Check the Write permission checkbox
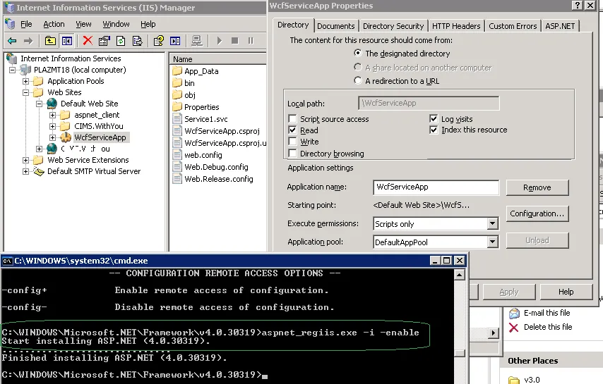603x384 pixels. click(x=293, y=142)
